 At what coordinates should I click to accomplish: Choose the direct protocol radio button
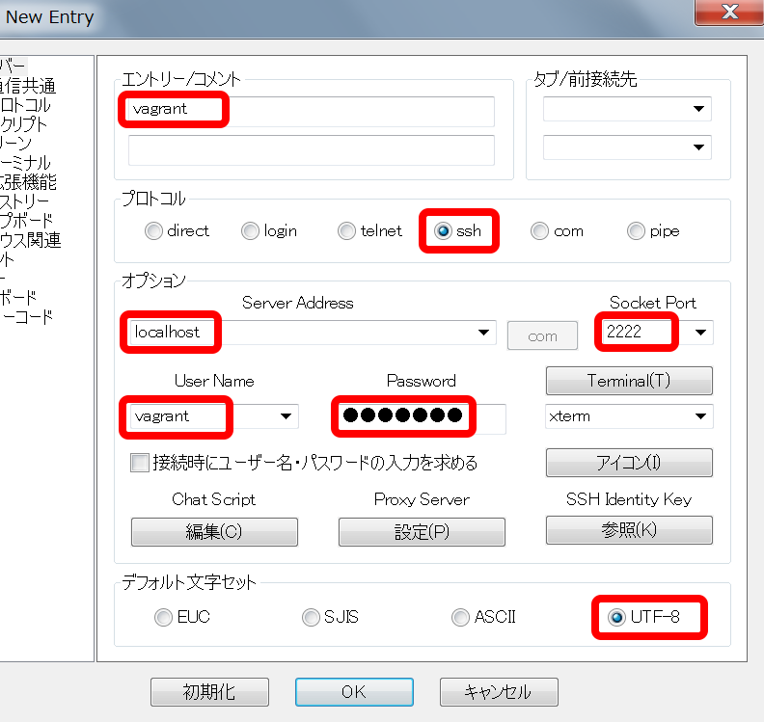(153, 231)
